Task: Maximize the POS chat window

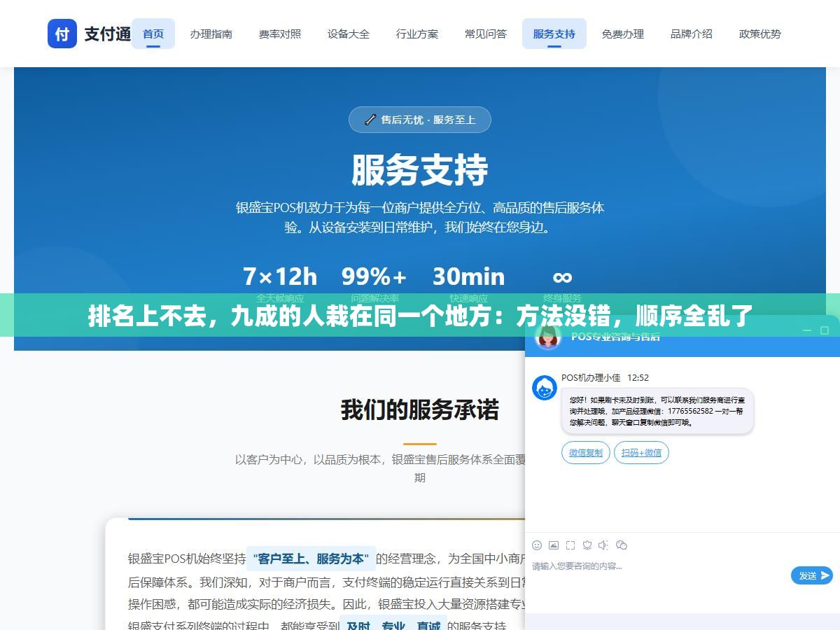Action: [x=825, y=330]
